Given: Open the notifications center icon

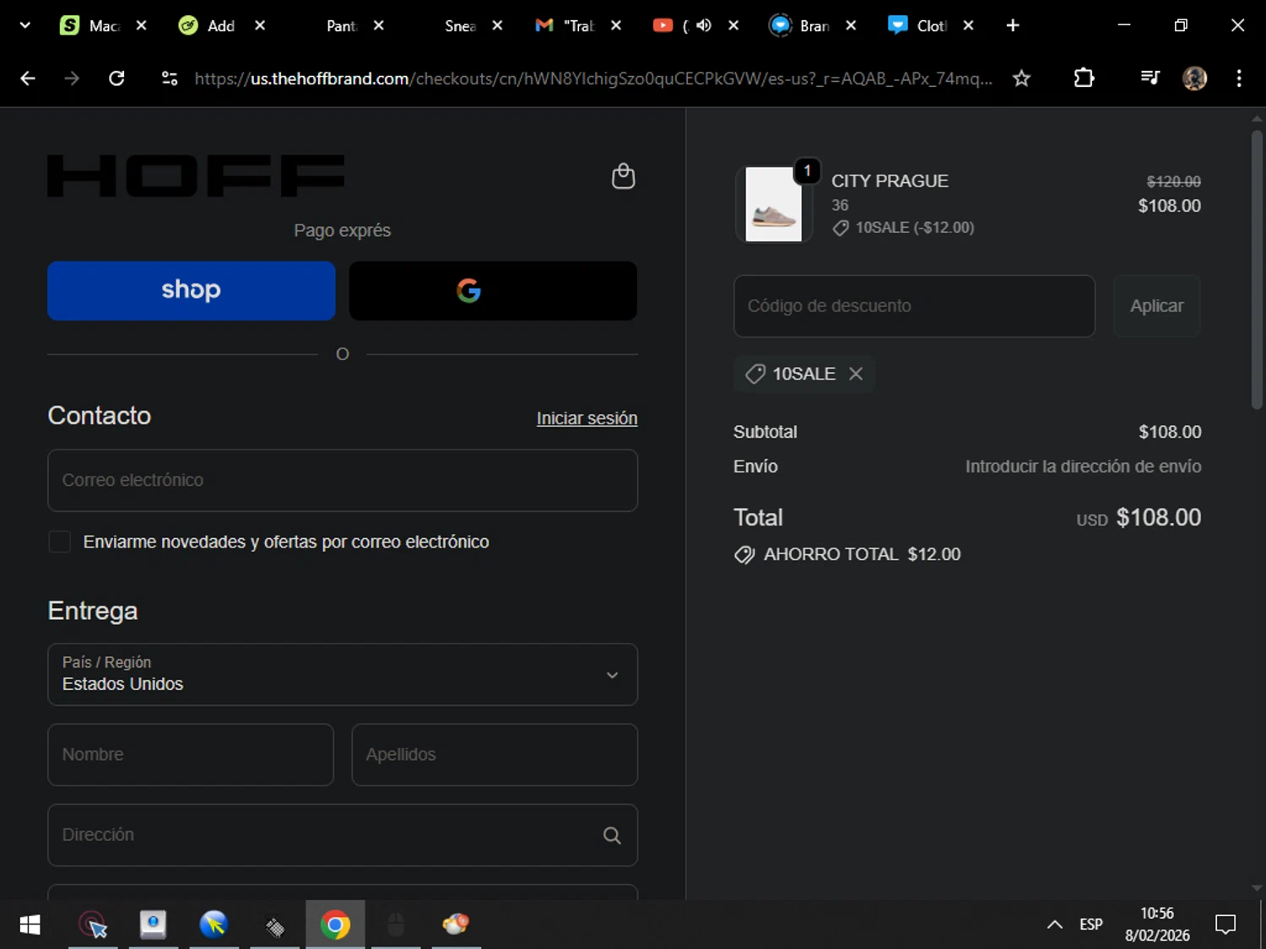Looking at the screenshot, I should click(1225, 925).
